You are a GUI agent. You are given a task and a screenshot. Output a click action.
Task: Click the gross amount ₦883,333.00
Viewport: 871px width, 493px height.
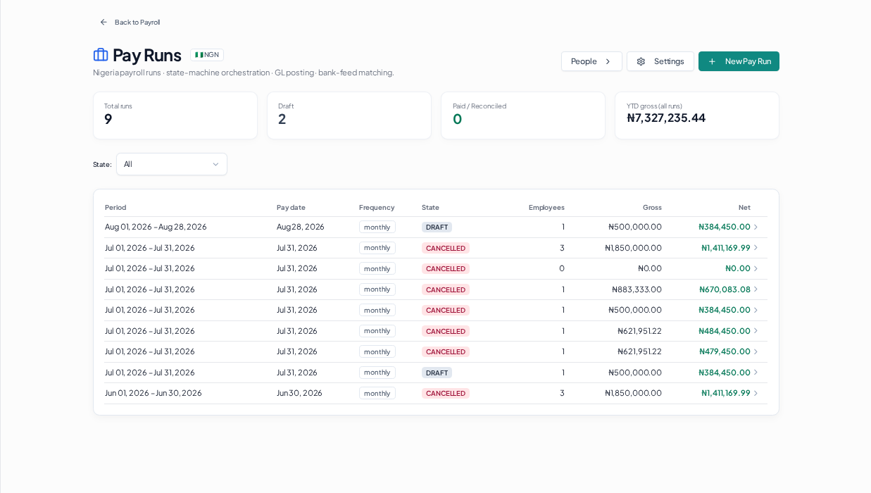point(637,289)
